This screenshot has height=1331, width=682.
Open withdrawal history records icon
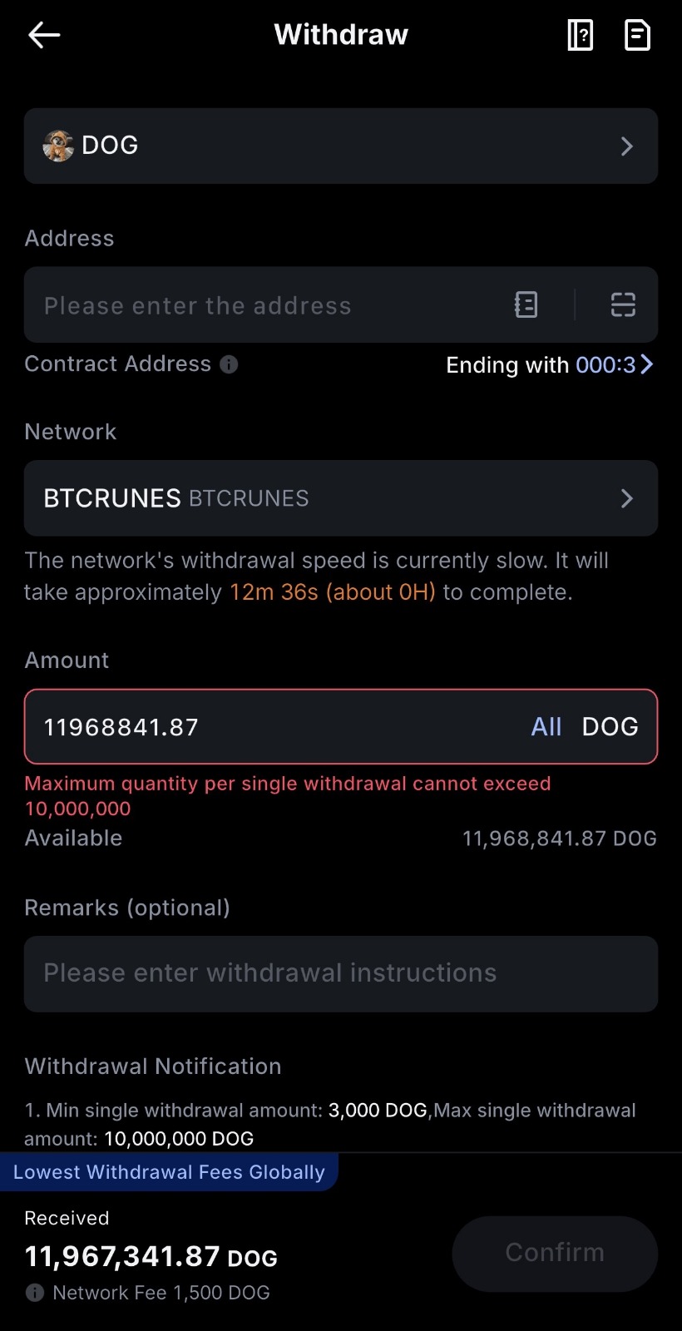637,35
